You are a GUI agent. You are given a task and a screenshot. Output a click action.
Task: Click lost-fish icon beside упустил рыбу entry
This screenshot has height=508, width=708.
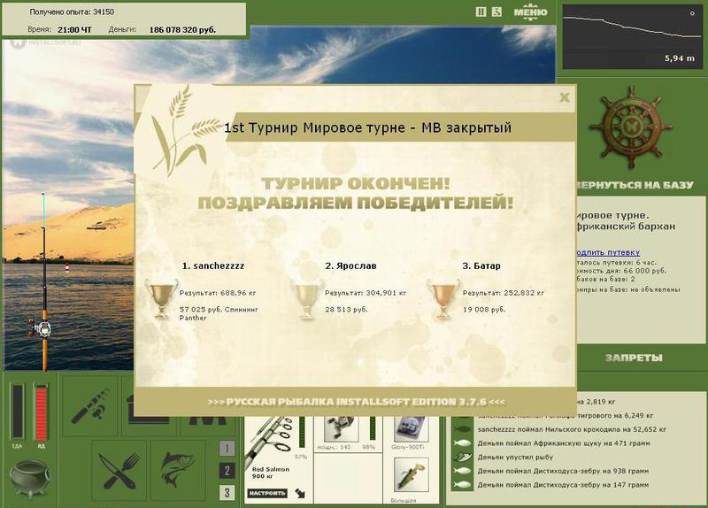tap(462, 458)
